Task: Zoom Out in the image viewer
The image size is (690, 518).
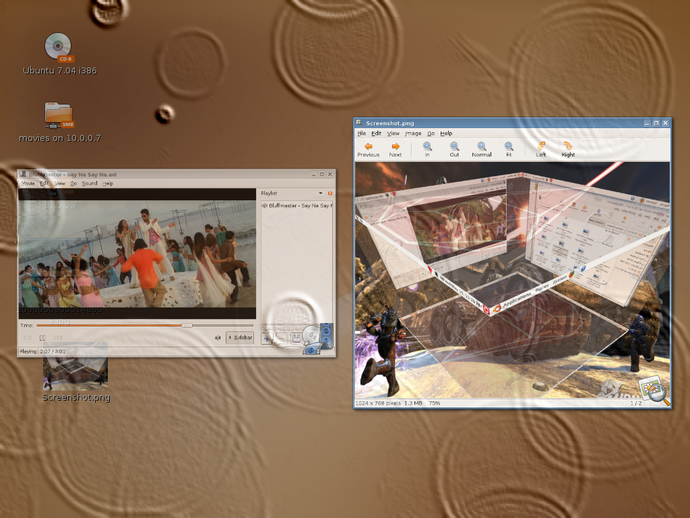Action: [x=454, y=149]
